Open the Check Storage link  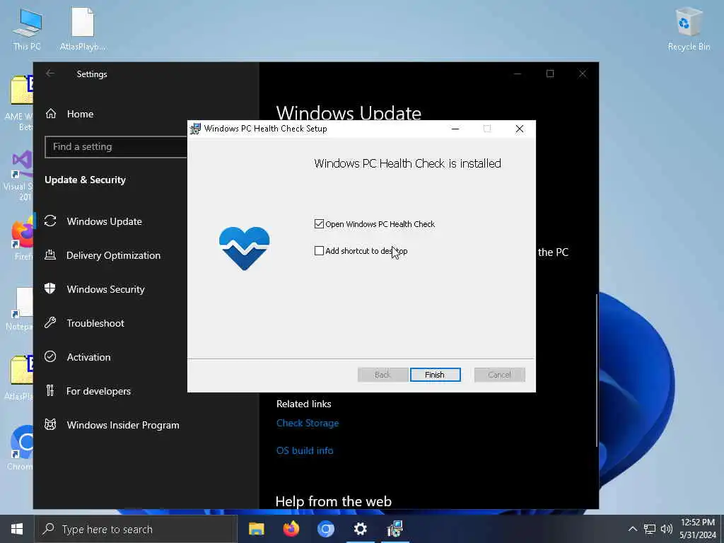pos(308,423)
